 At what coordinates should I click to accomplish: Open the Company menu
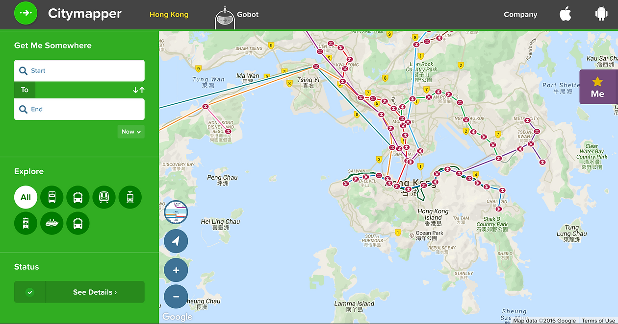[x=520, y=14]
